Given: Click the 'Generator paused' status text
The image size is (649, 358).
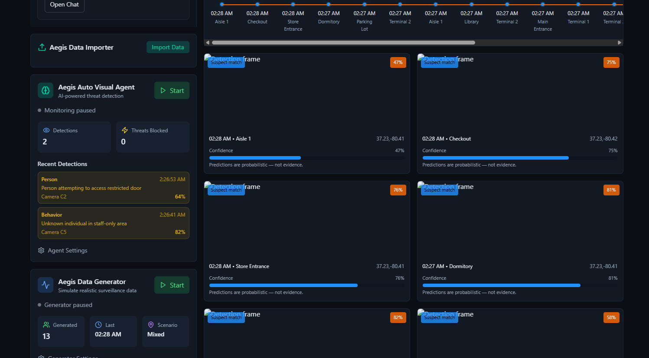Looking at the screenshot, I should tap(68, 305).
